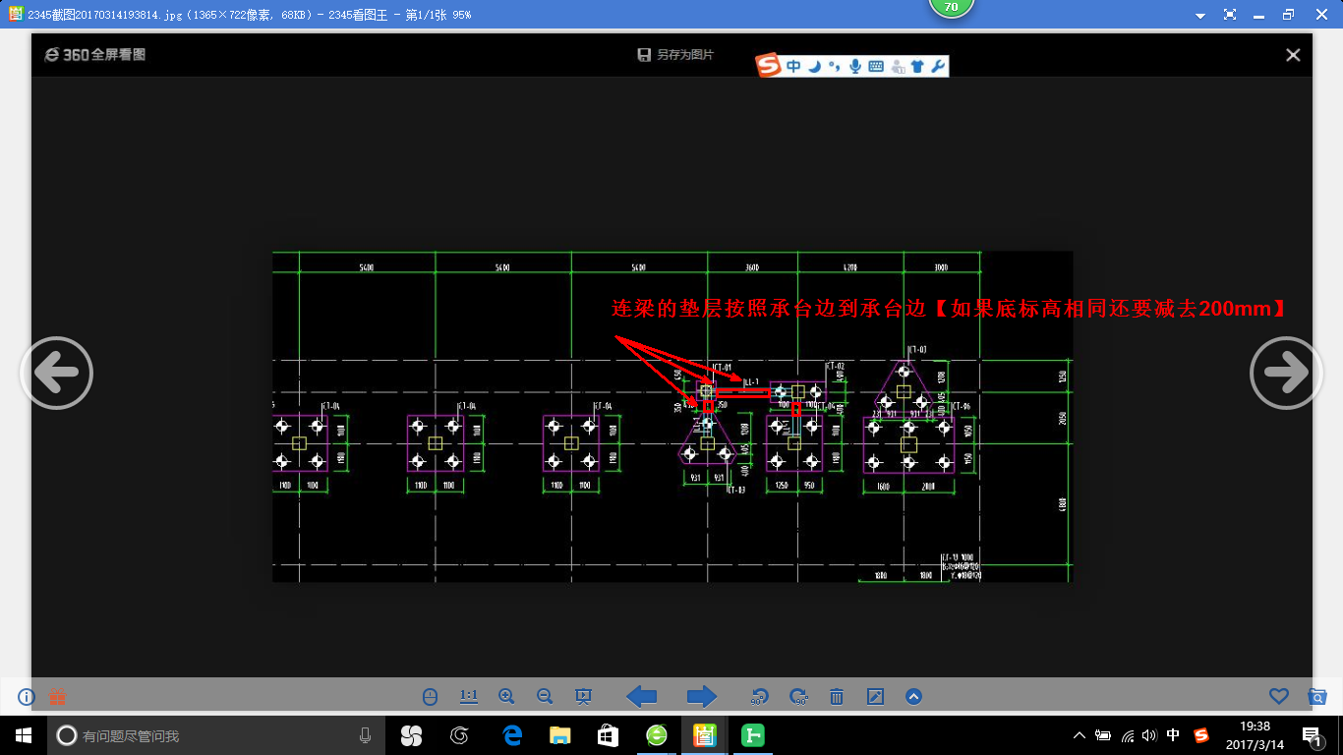
Task: Open the swirl browser on taskbar
Action: tap(458, 735)
